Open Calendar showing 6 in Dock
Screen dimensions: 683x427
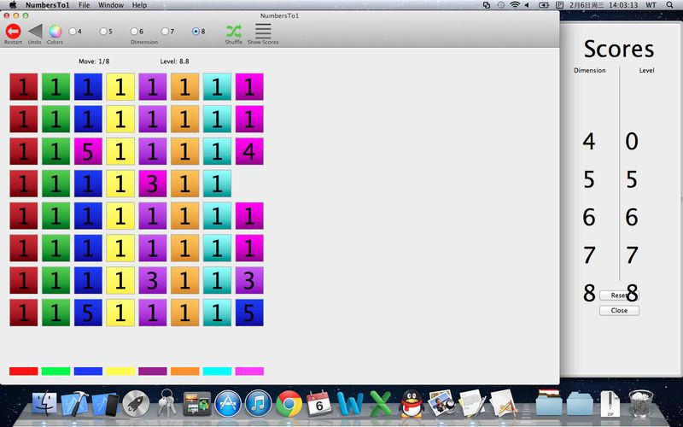tap(319, 404)
